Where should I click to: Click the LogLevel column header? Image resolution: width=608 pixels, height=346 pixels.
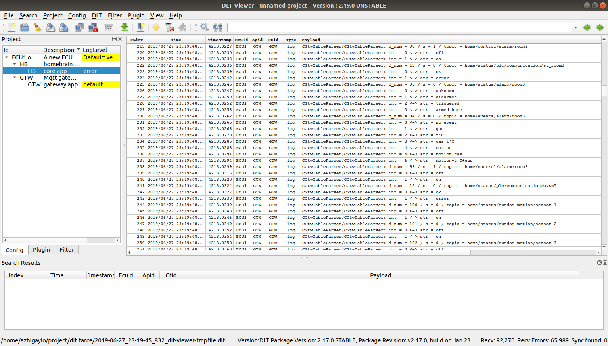101,50
